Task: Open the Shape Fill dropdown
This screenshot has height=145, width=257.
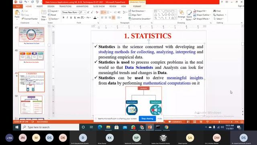Action: click(x=200, y=11)
